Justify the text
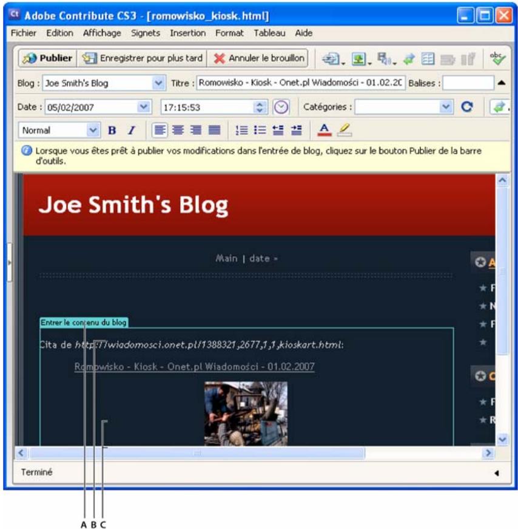 pyautogui.click(x=214, y=130)
